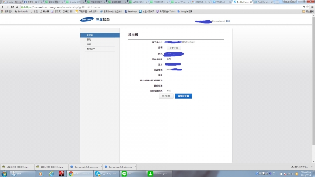Viewport: 315px width, 177px height.
Task: Expand options arrow for first SamsungLink download
Action: tap(101, 167)
